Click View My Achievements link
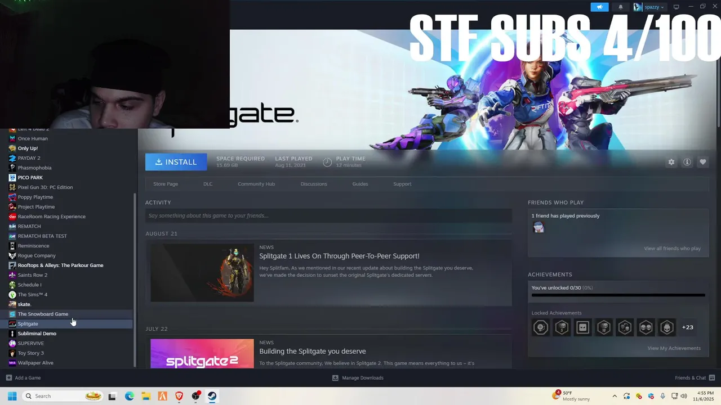The image size is (721, 405). tap(674, 348)
